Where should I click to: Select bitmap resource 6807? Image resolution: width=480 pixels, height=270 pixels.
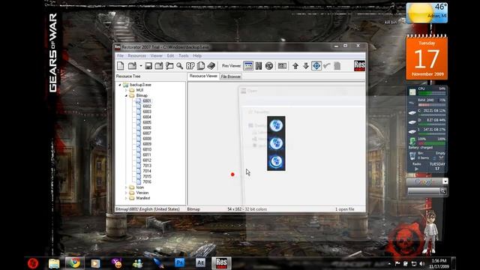point(147,133)
